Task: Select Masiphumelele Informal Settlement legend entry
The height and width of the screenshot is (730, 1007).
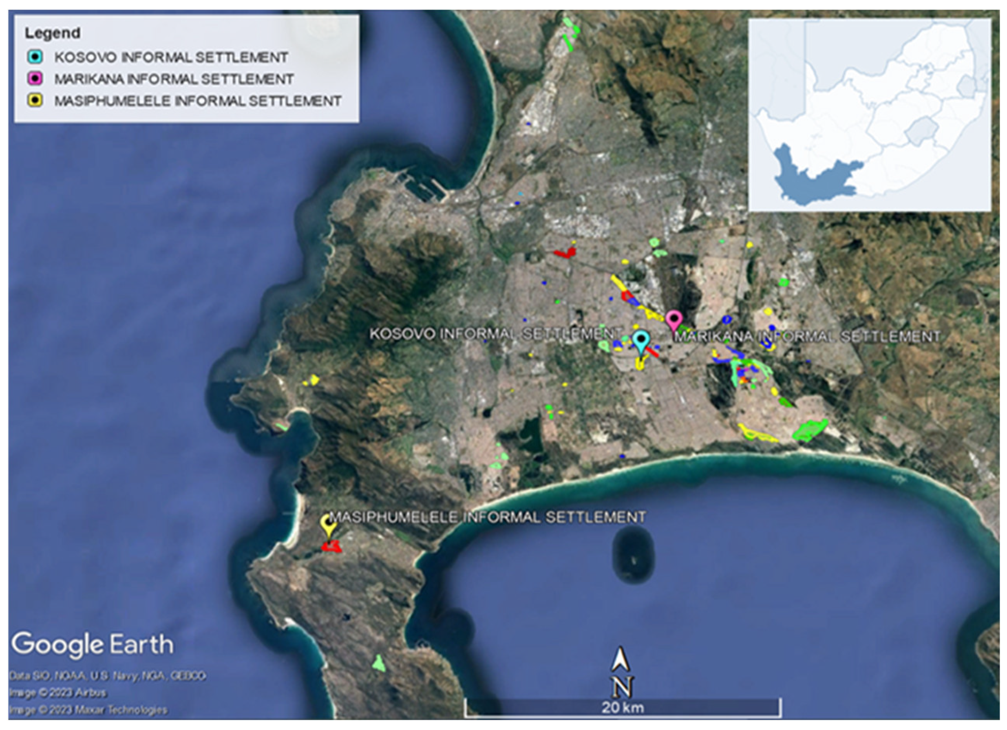Action: (198, 101)
